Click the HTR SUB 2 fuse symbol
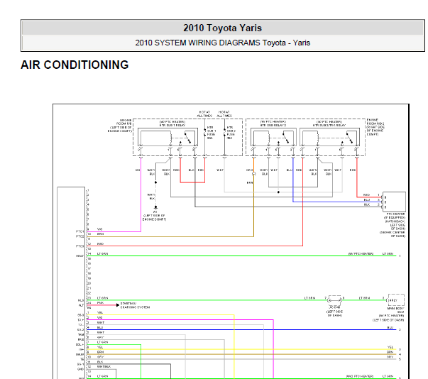 point(224,133)
